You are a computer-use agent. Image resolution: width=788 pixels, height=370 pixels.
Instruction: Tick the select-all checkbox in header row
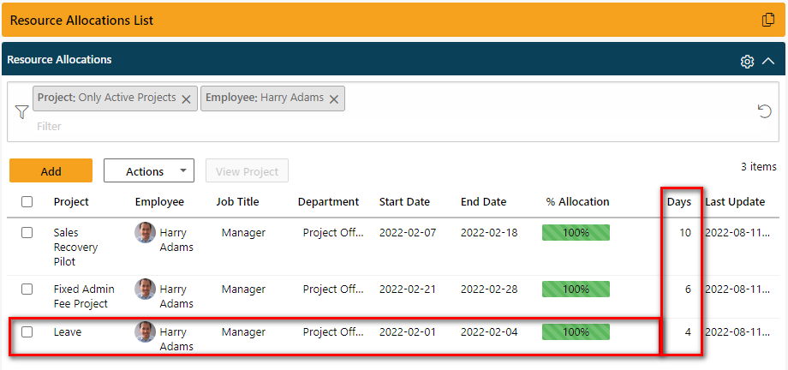(x=27, y=201)
